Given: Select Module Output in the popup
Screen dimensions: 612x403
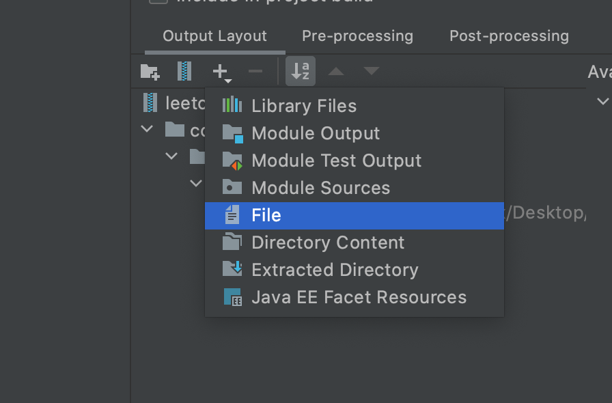Looking at the screenshot, I should pos(316,133).
